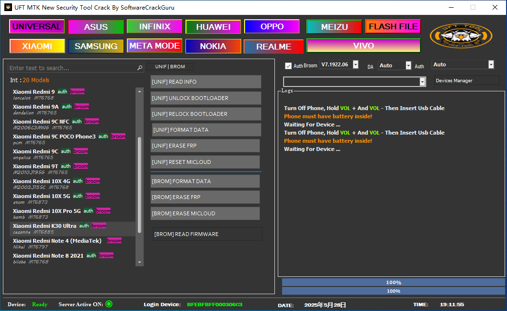Choose Xiaomi Redmi Note 4 (MediaTek) model
Viewport: 507px width, 311px height.
[x=73, y=243]
